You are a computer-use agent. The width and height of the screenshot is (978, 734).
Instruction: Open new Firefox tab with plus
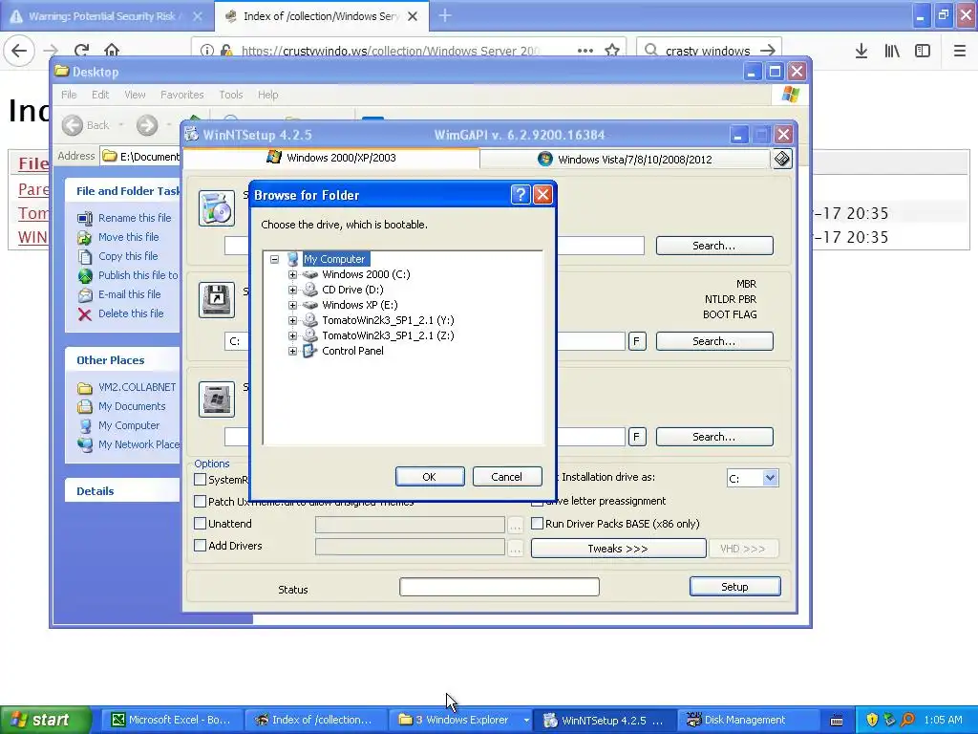[445, 15]
